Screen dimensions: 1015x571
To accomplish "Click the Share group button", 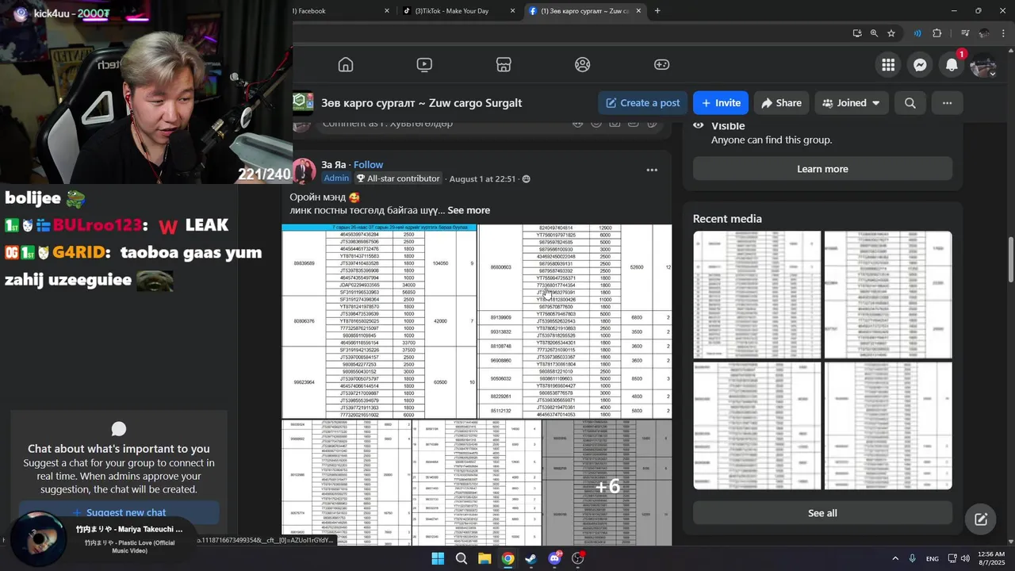I will [x=781, y=103].
